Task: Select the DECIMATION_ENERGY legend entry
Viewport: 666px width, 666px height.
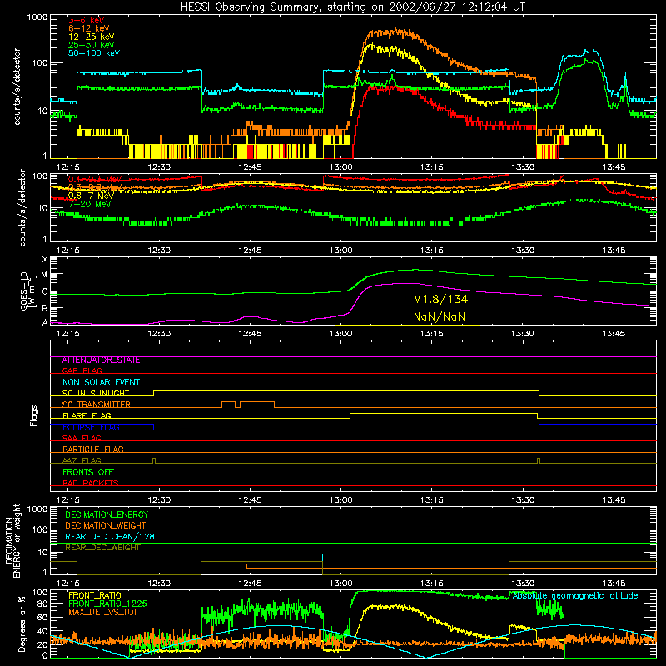Action: [x=107, y=514]
